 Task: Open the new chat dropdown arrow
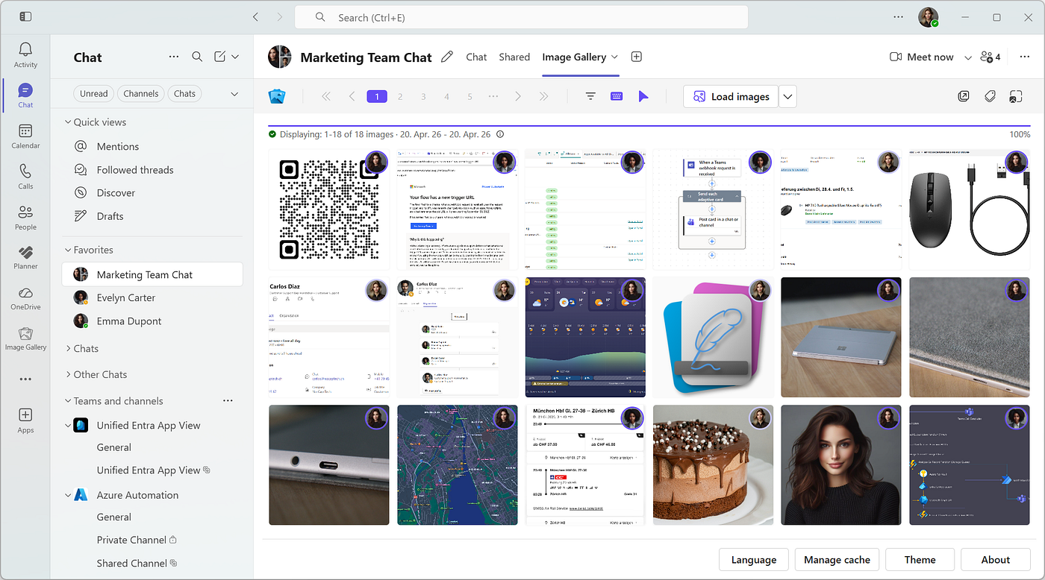pyautogui.click(x=235, y=57)
